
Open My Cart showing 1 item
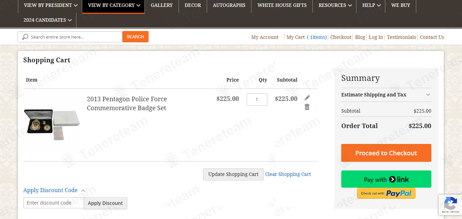(307, 37)
